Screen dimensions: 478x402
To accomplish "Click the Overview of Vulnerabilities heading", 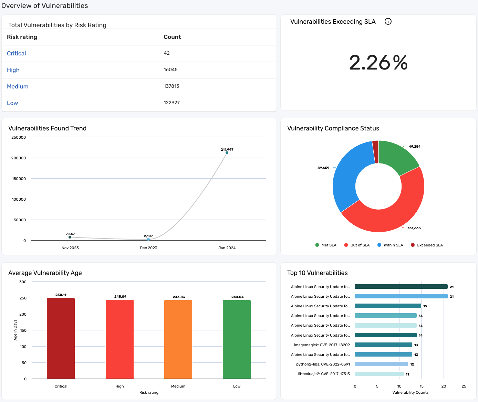I will click(45, 6).
